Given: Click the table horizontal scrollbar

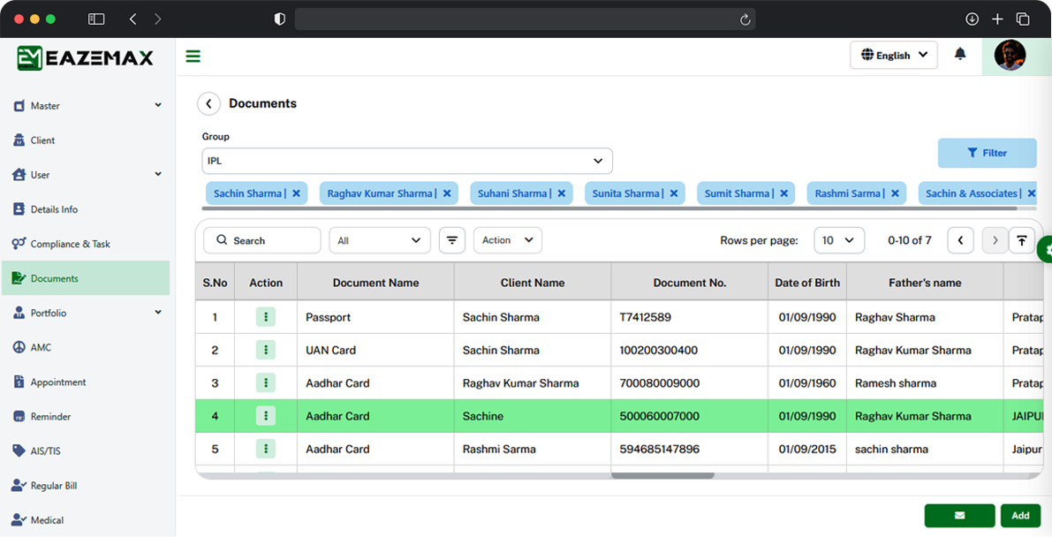Looking at the screenshot, I should point(662,476).
